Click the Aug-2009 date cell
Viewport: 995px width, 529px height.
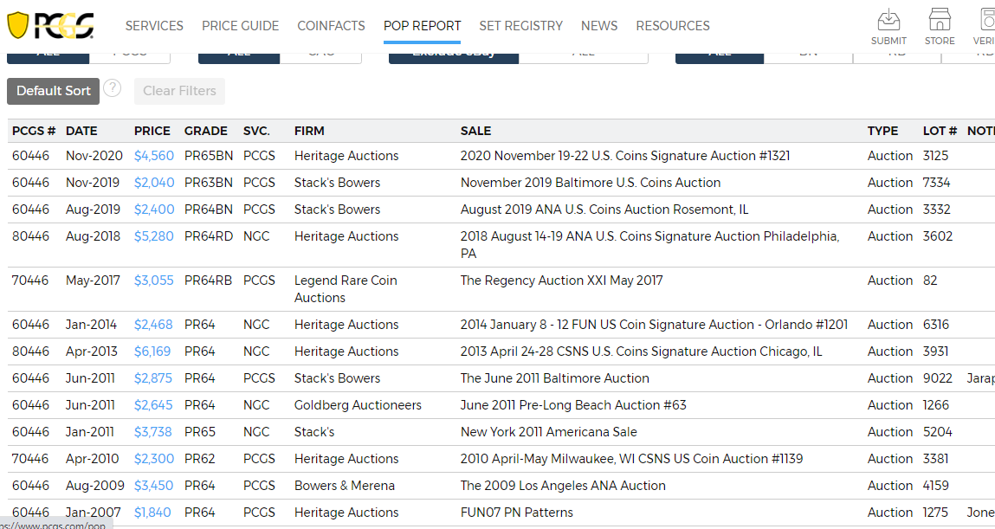95,485
